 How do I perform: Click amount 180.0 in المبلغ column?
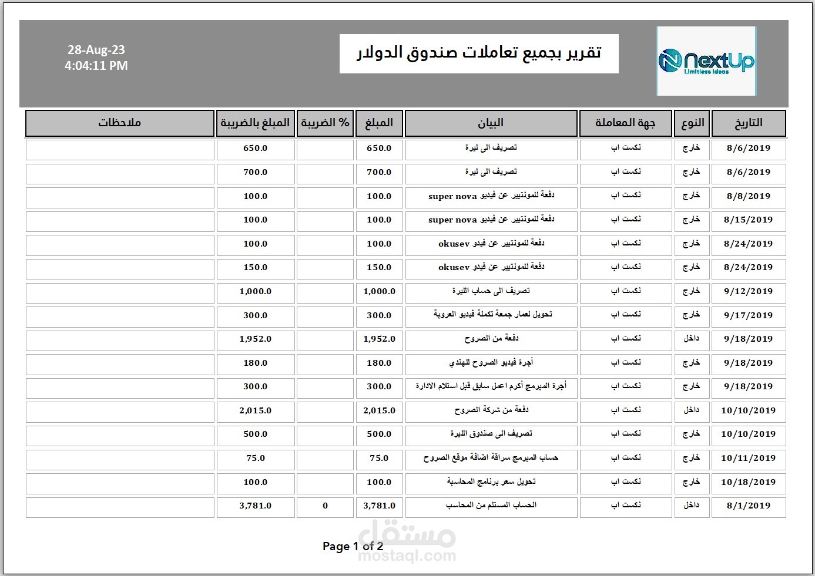(379, 363)
